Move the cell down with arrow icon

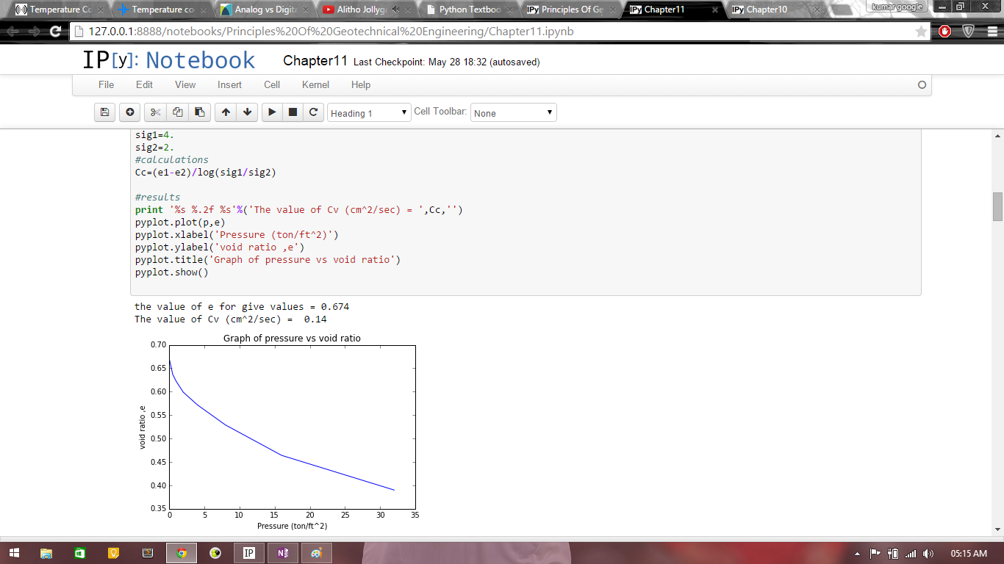(247, 112)
